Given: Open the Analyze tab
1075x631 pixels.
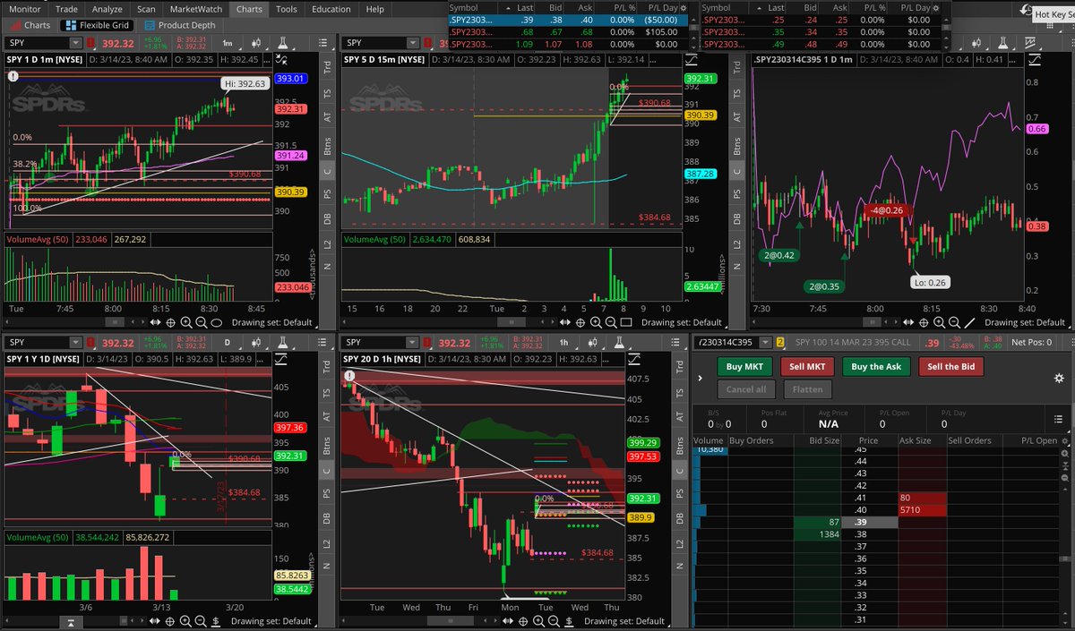Looking at the screenshot, I should coord(107,9).
